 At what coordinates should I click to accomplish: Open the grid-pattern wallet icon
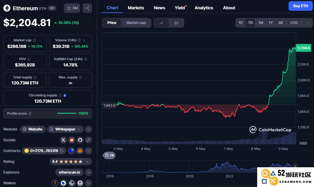click(x=72, y=183)
